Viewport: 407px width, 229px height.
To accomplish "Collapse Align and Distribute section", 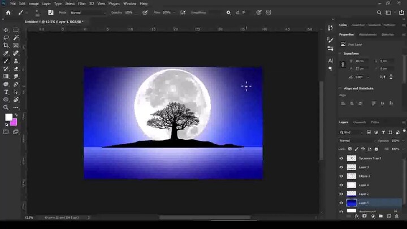I will [340, 89].
